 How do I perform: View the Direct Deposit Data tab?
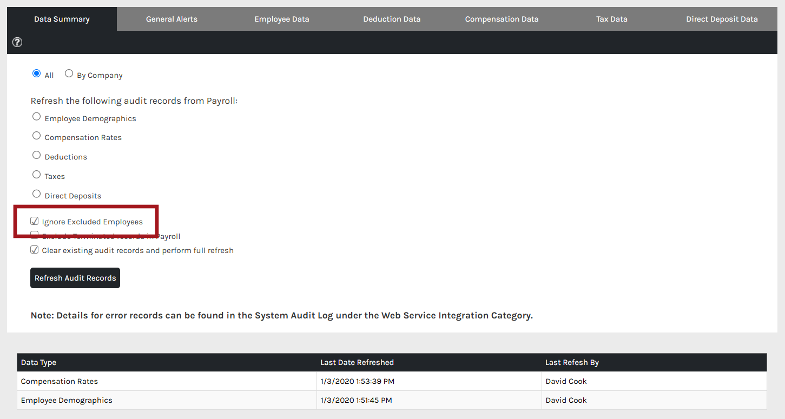(x=722, y=19)
